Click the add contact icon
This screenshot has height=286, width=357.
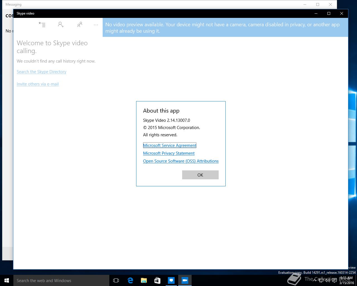pos(61,25)
